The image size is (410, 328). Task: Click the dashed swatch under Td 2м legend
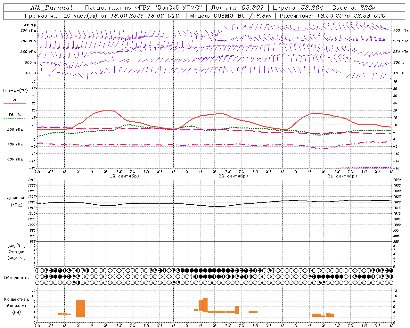pos(15,119)
